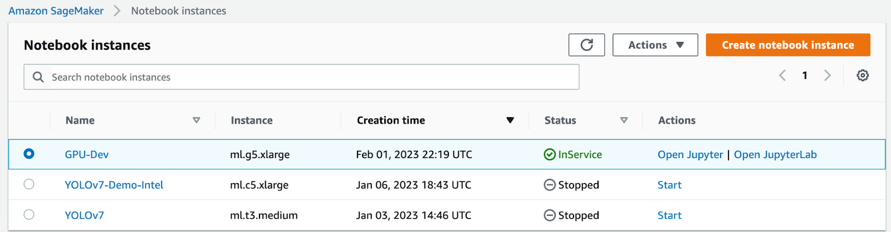Image resolution: width=891 pixels, height=232 pixels.
Task: Open table preferences gear icon
Action: click(x=863, y=76)
